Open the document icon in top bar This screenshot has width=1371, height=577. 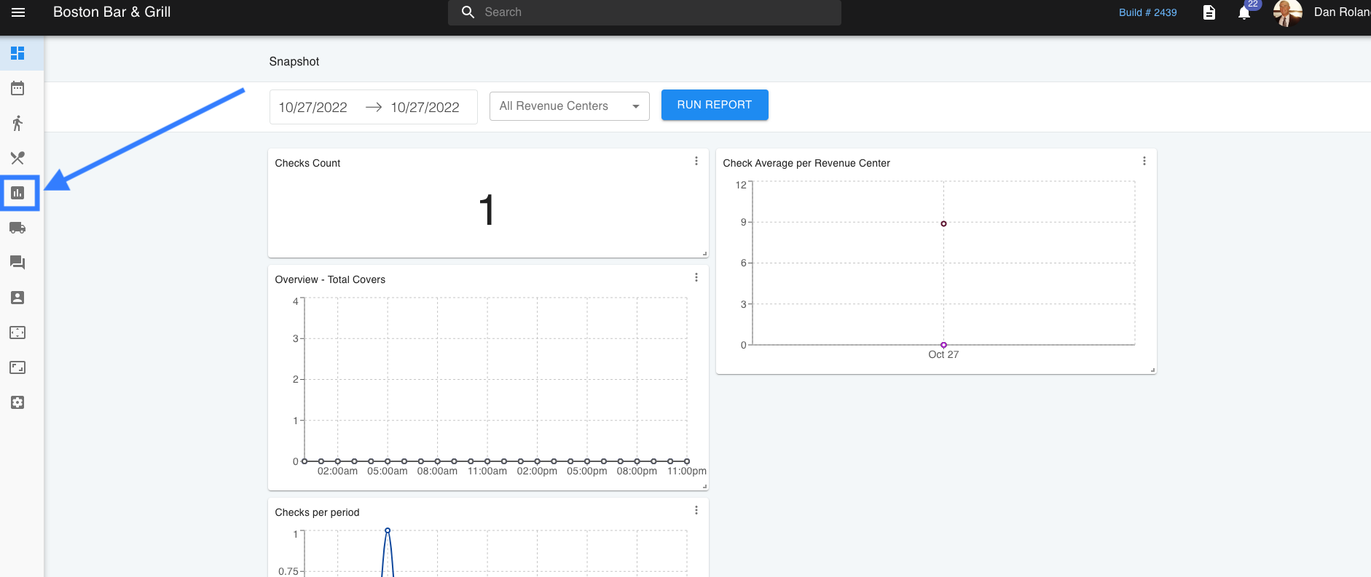click(x=1209, y=12)
